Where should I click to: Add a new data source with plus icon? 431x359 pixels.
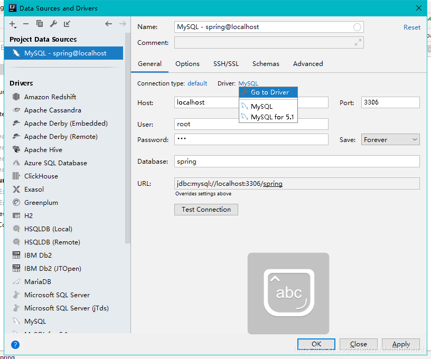(x=13, y=24)
